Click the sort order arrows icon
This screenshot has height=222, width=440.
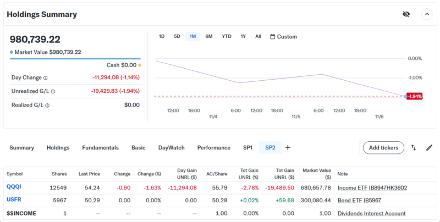point(414,147)
